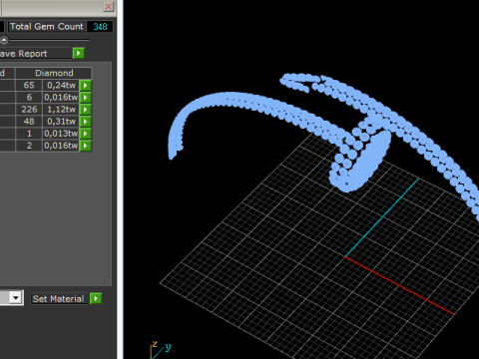Open the material dropdown beside Set Material
Viewport: 479px width, 359px height.
[x=16, y=298]
